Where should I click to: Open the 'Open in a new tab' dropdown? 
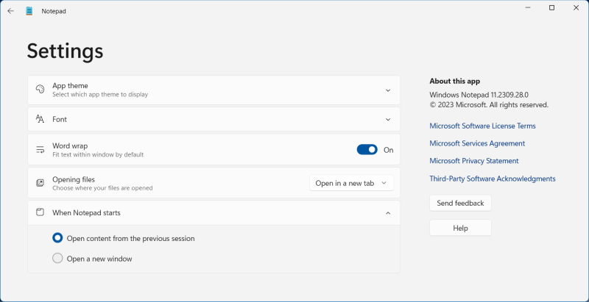point(351,183)
